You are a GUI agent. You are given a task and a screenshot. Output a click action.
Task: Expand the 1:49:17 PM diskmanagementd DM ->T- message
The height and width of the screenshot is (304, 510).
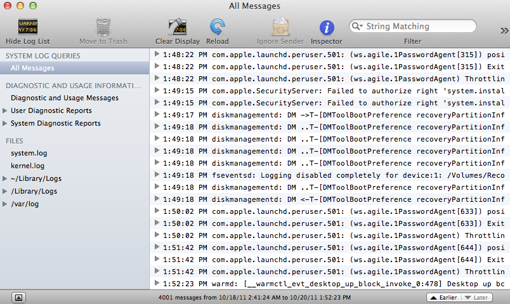click(x=157, y=115)
